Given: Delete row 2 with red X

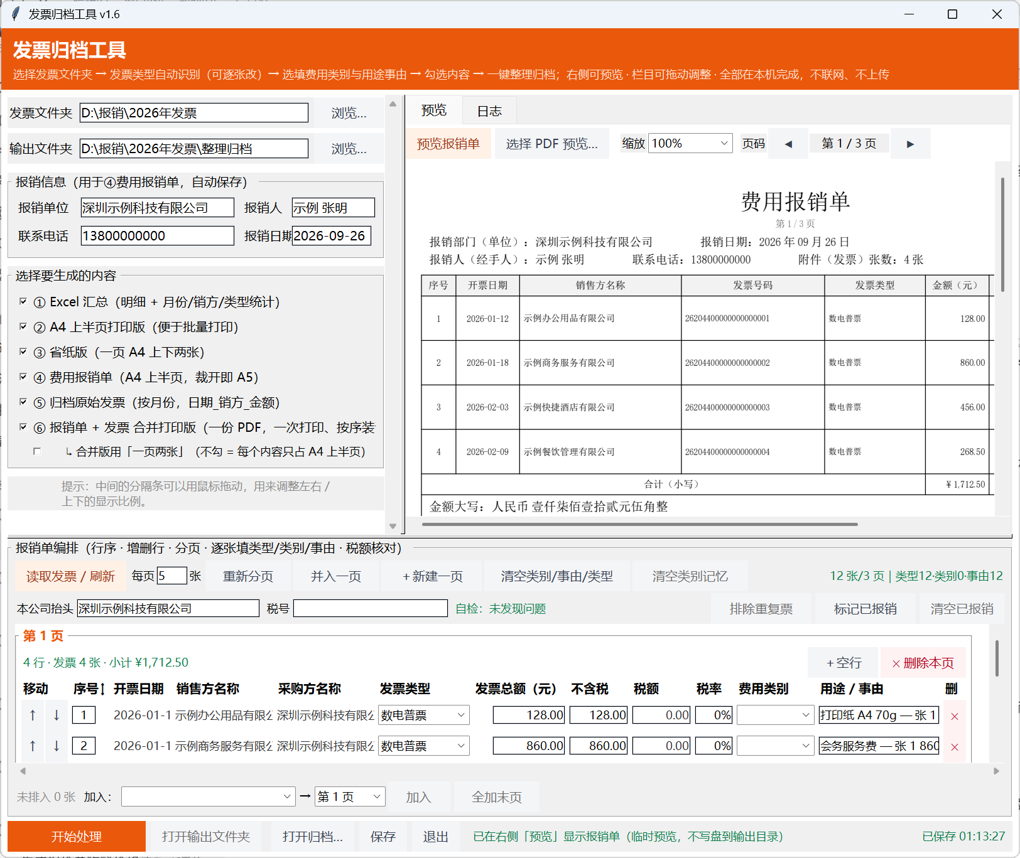Looking at the screenshot, I should [955, 747].
